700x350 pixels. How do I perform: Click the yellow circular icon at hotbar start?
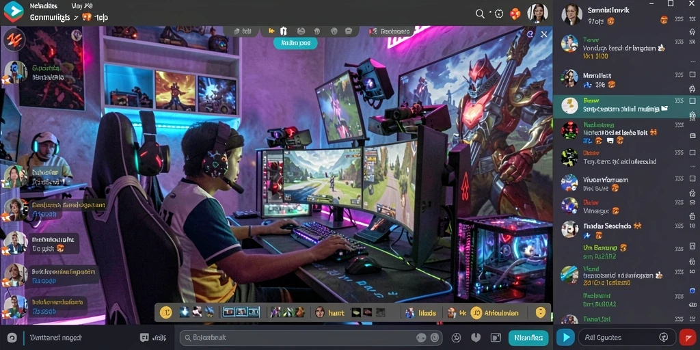(165, 312)
